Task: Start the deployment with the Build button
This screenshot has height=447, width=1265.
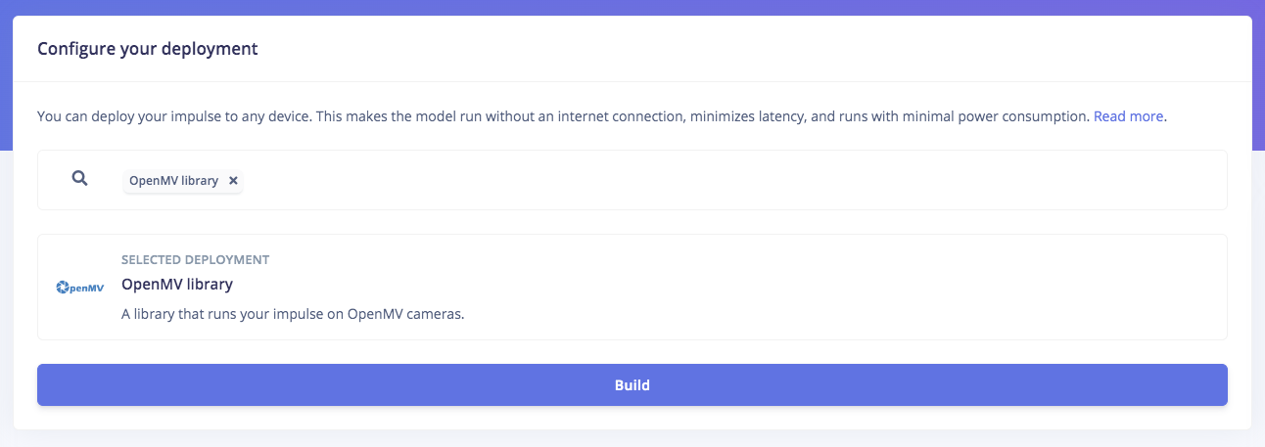Action: coord(632,385)
